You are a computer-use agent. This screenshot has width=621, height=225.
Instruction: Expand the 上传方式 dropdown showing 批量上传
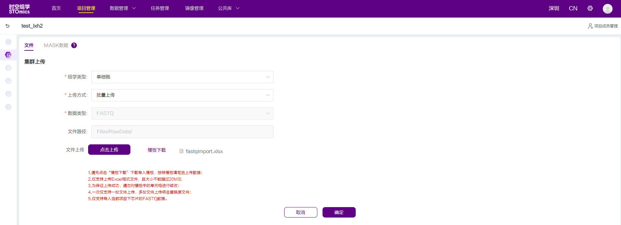click(182, 95)
